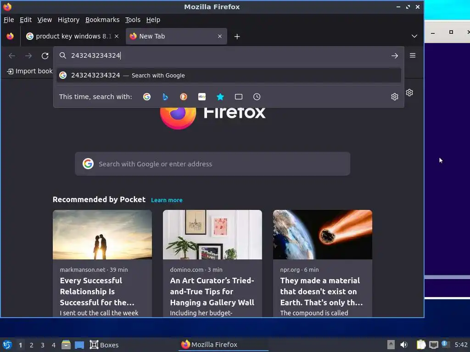Open the couple at sunset article thumbnail
Viewport: 470px width, 352px height.
point(102,235)
